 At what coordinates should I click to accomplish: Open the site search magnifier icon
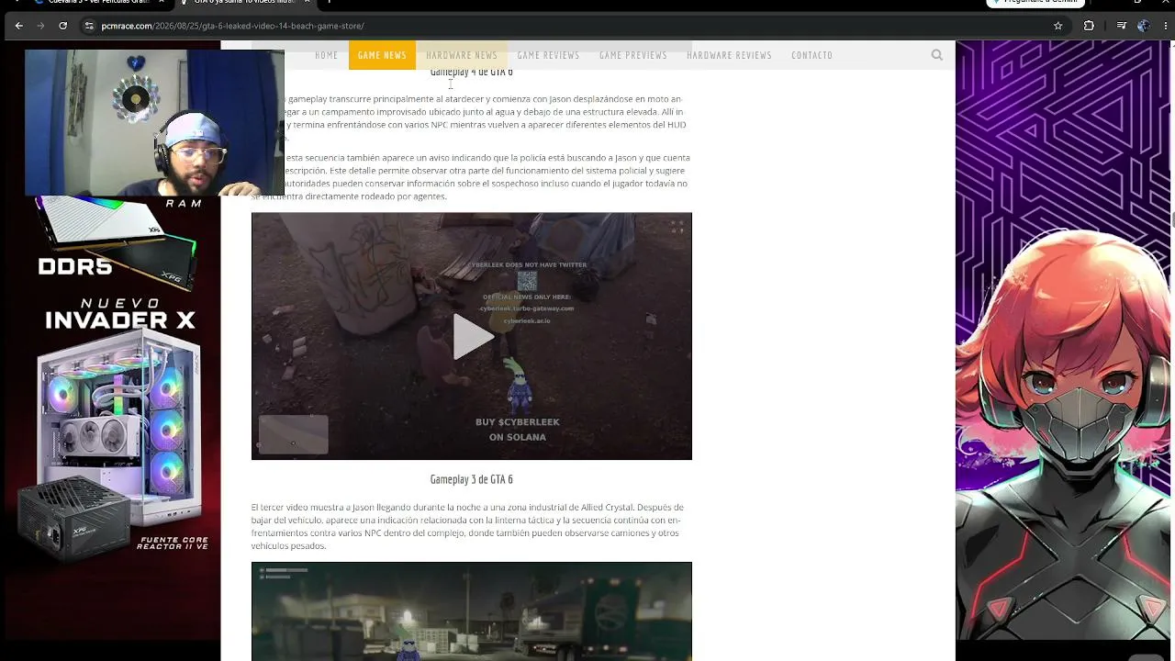pos(936,55)
